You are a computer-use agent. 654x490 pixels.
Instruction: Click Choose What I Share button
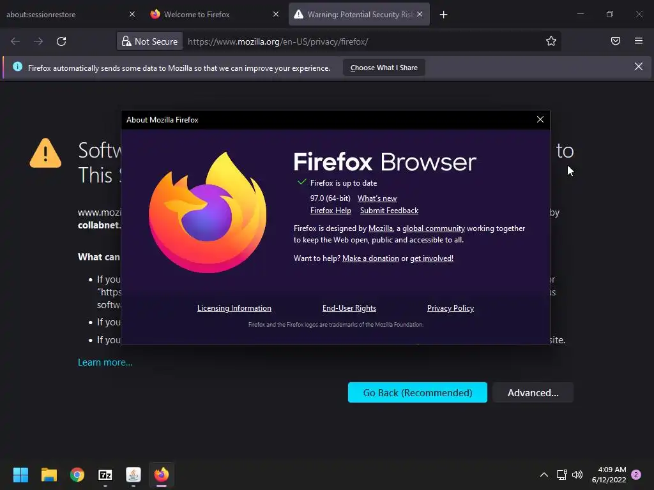coord(384,68)
